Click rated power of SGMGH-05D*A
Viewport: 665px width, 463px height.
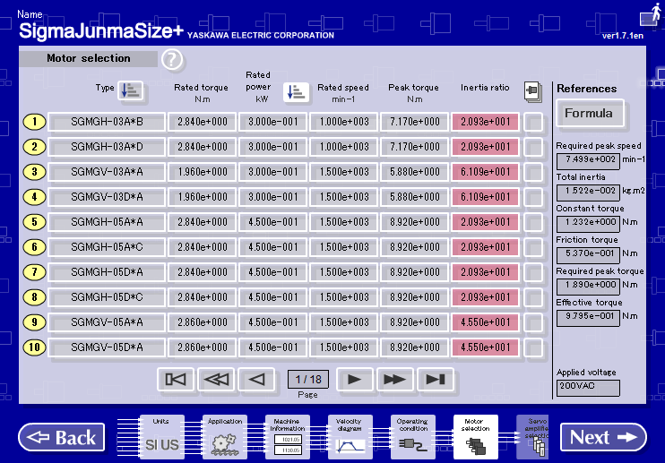[x=272, y=272]
